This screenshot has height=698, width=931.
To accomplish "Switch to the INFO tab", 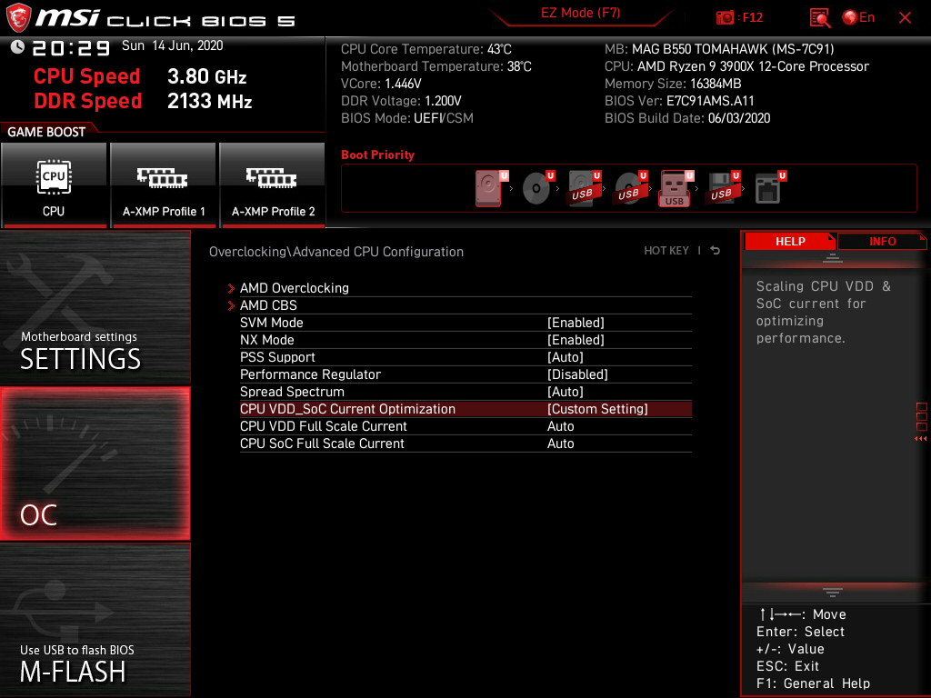I will [x=882, y=241].
